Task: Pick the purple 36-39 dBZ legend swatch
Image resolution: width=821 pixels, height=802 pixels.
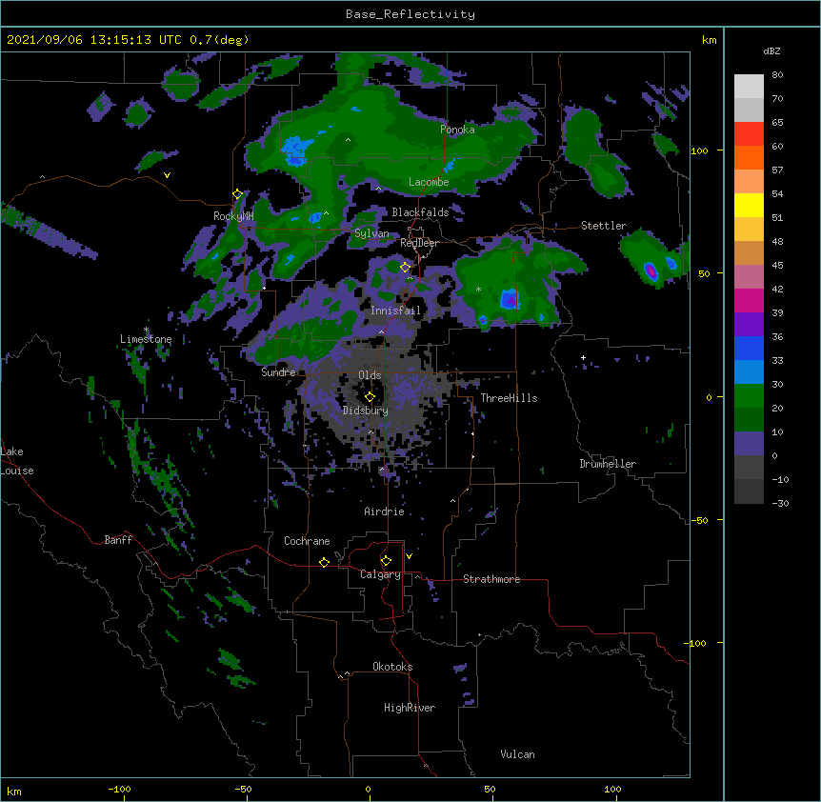Action: tap(749, 325)
